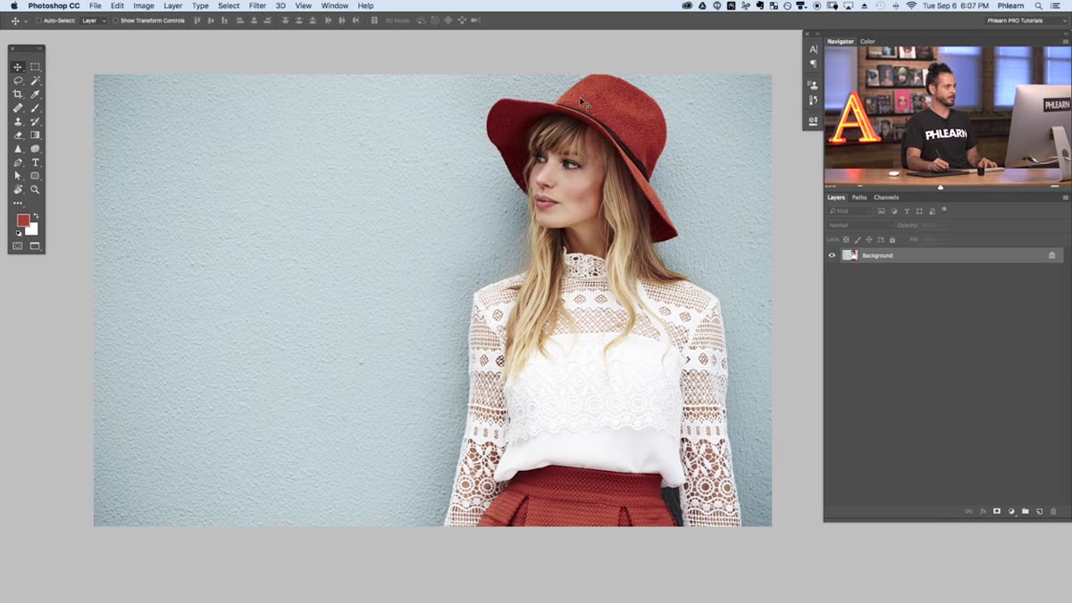Viewport: 1072px width, 603px height.
Task: Click the delete layer trash icon
Action: pyautogui.click(x=1053, y=511)
